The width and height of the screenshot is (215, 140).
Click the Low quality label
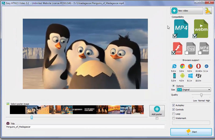(195, 101)
